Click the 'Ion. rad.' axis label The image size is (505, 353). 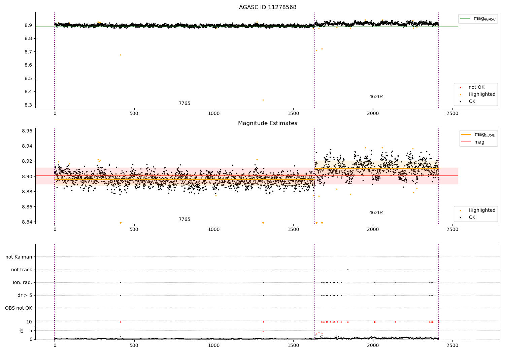23,283
